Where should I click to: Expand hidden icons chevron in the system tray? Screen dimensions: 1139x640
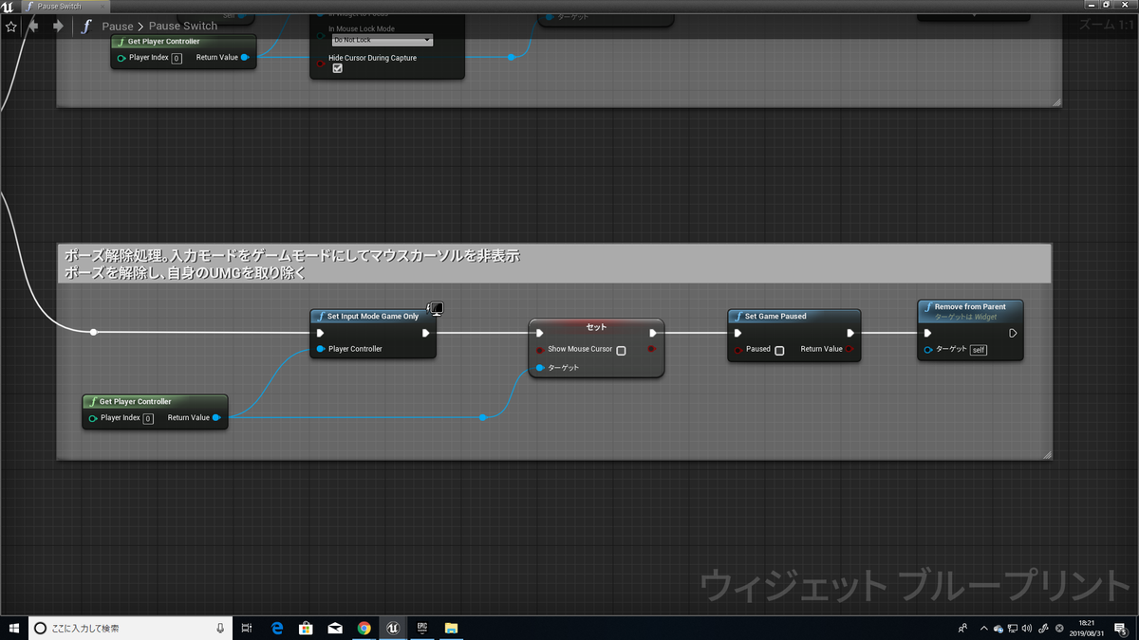984,628
